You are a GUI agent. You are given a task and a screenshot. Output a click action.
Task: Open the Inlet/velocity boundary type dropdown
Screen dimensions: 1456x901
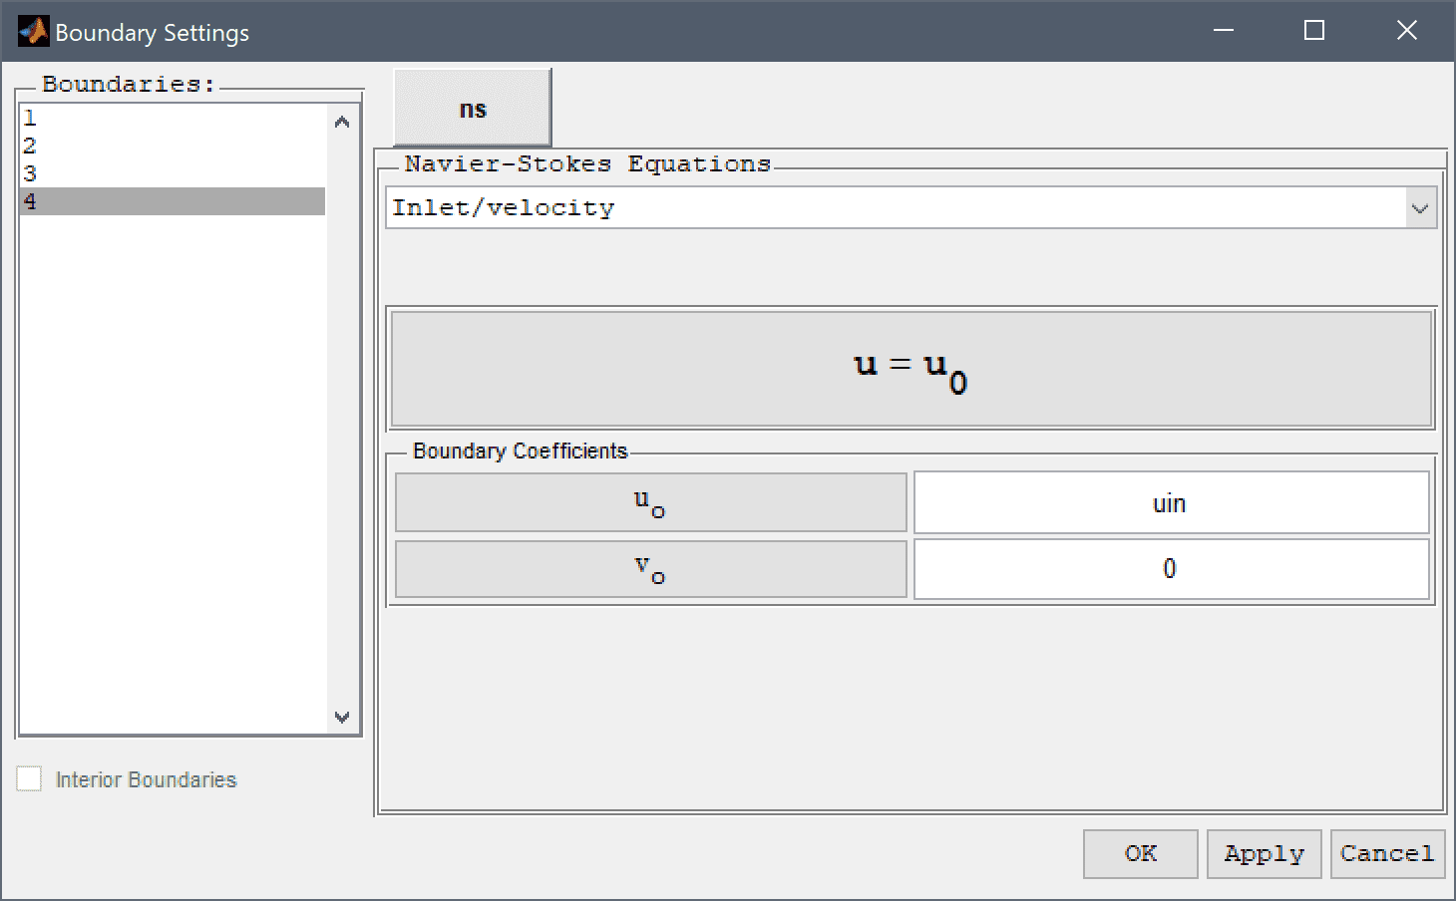910,208
